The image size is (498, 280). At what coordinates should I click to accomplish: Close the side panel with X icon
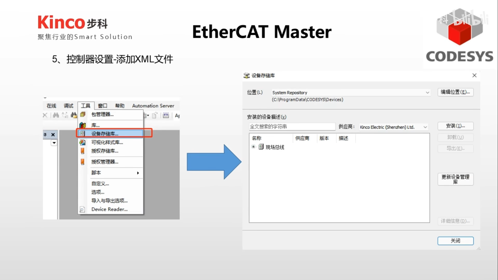tap(53, 135)
